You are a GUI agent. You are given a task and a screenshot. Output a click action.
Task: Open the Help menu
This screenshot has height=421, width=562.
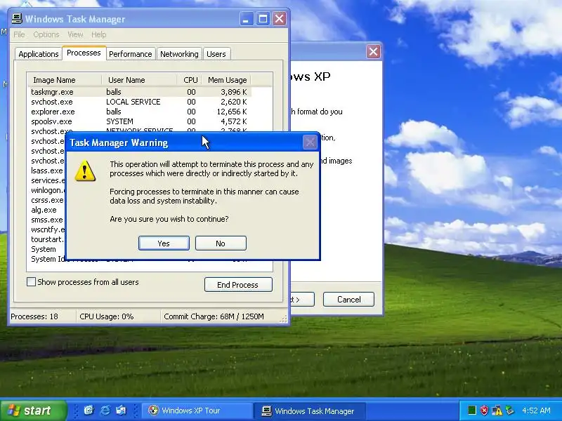(x=98, y=34)
